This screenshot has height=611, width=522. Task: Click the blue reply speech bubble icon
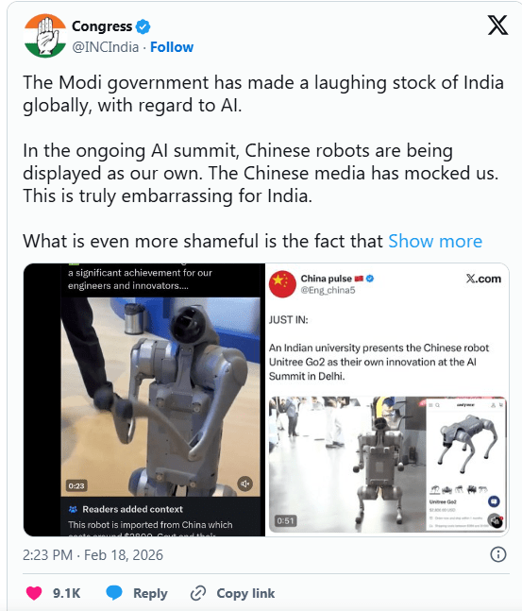[x=114, y=593]
